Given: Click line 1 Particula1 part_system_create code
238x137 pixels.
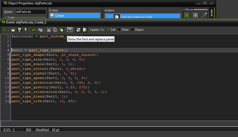Looking at the screenshot, I should pos(47,36).
